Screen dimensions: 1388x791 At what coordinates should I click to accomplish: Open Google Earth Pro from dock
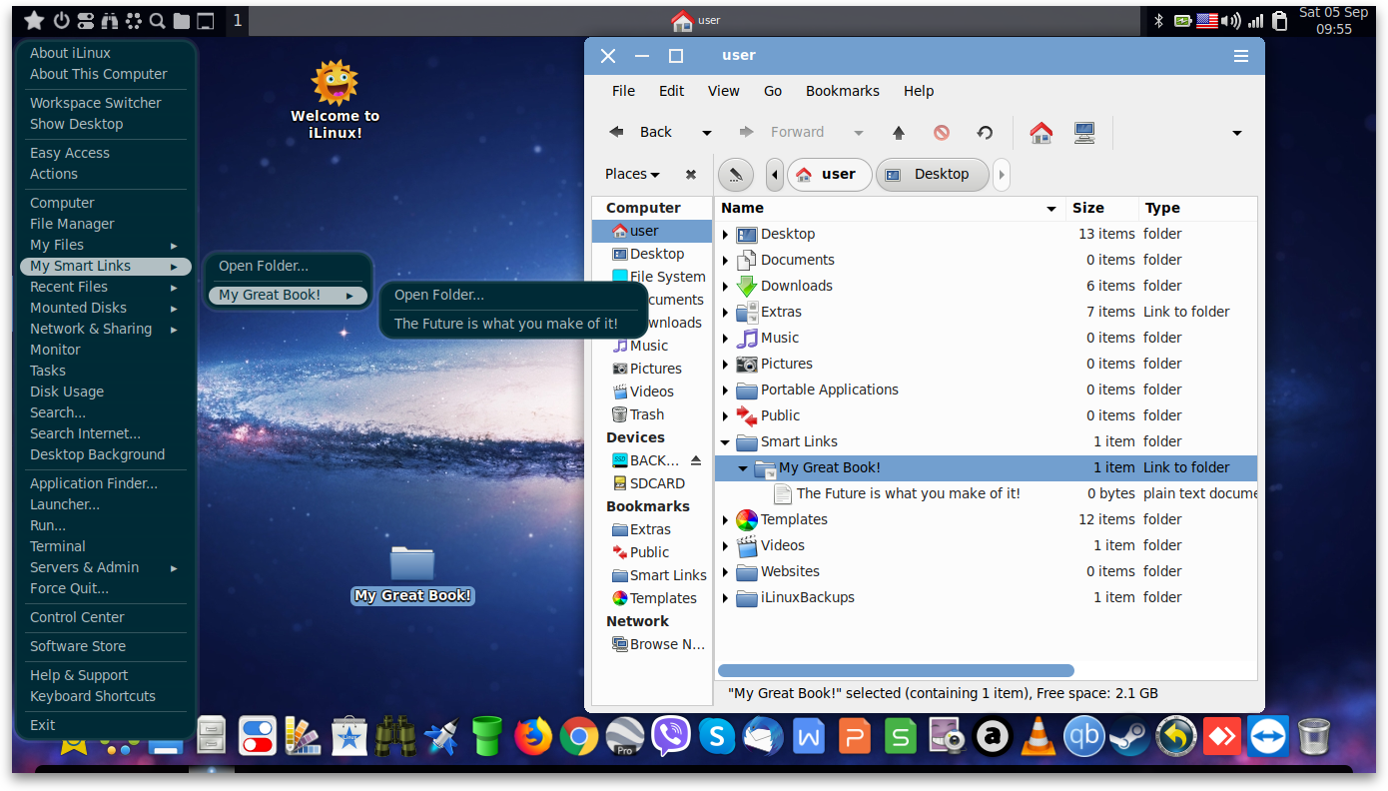pyautogui.click(x=625, y=737)
